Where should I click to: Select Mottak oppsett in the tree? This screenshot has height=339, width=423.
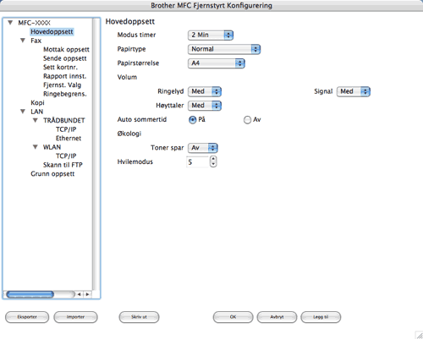coord(66,49)
